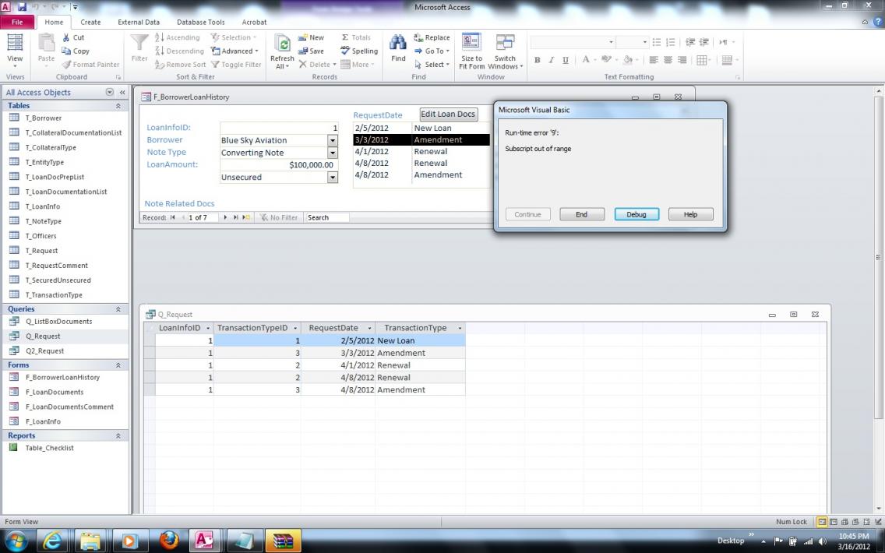Open the File tab

pyautogui.click(x=17, y=22)
